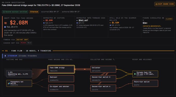The image size is (176, 97).
Task: Select the Collector node
Action: pos(103,69)
